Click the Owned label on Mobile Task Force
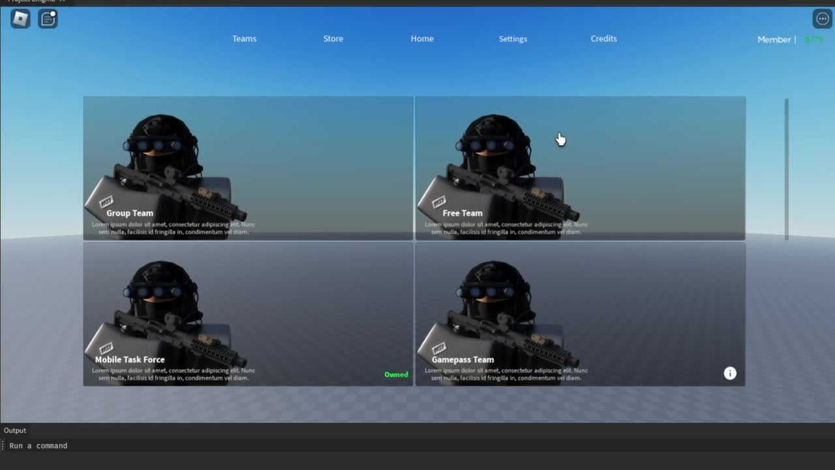 [x=396, y=374]
